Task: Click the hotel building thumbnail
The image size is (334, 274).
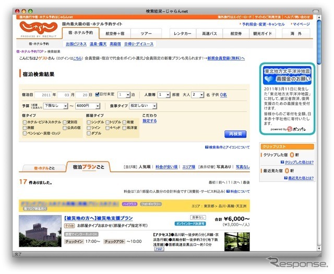Action: 40,231
